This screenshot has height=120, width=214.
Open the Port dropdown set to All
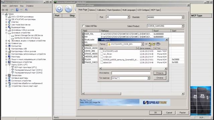pyautogui.click(x=128, y=17)
